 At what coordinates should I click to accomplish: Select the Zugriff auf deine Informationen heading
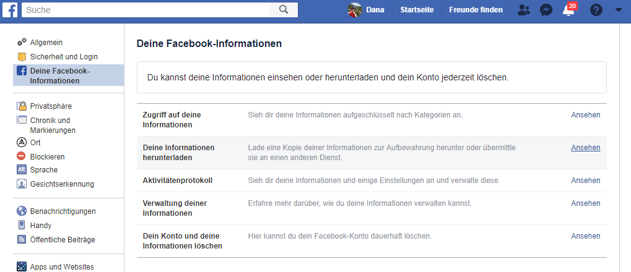(x=172, y=120)
